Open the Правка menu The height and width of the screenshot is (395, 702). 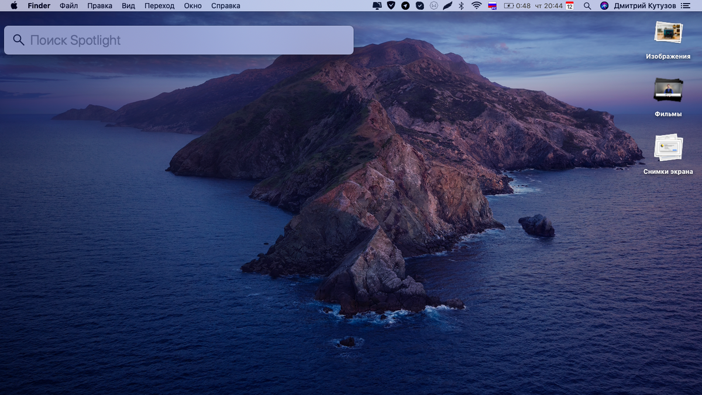(100, 6)
